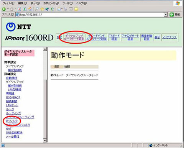This screenshot has height=148, width=184.
Task: Open the BOD/BACP sidebar link
Action: pos(13,97)
